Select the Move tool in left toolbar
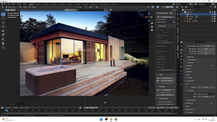The width and height of the screenshot is (217, 122). click(3, 23)
